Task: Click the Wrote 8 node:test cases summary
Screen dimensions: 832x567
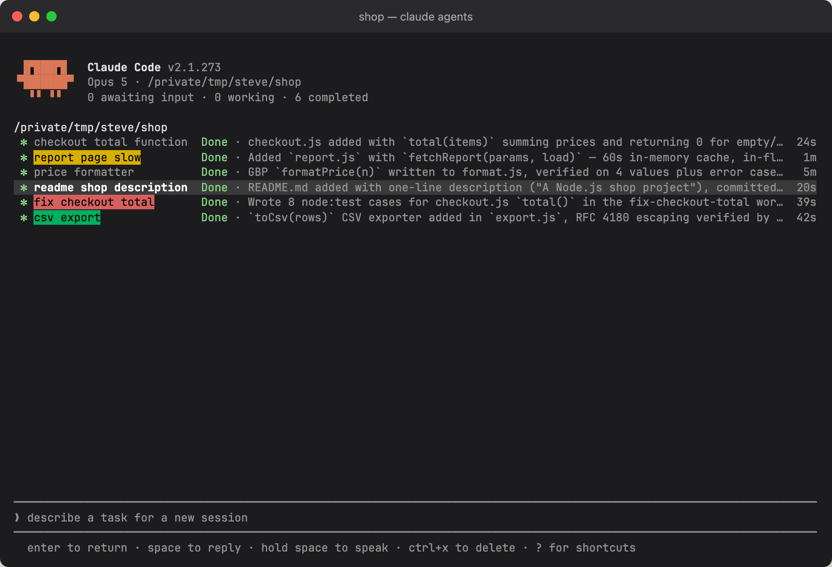Action: tap(515, 202)
